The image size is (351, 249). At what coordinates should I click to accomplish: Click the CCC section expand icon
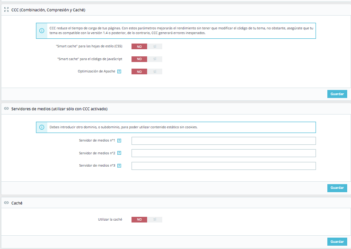click(x=6, y=9)
